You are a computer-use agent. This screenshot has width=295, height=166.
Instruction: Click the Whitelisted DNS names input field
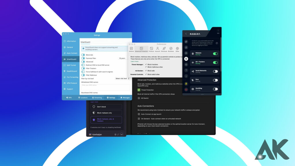105,87
